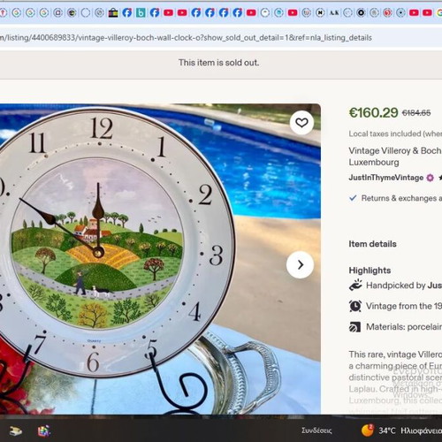Show the next product photo with the arrow
Viewport: 442px width, 442px height.
tap(300, 264)
